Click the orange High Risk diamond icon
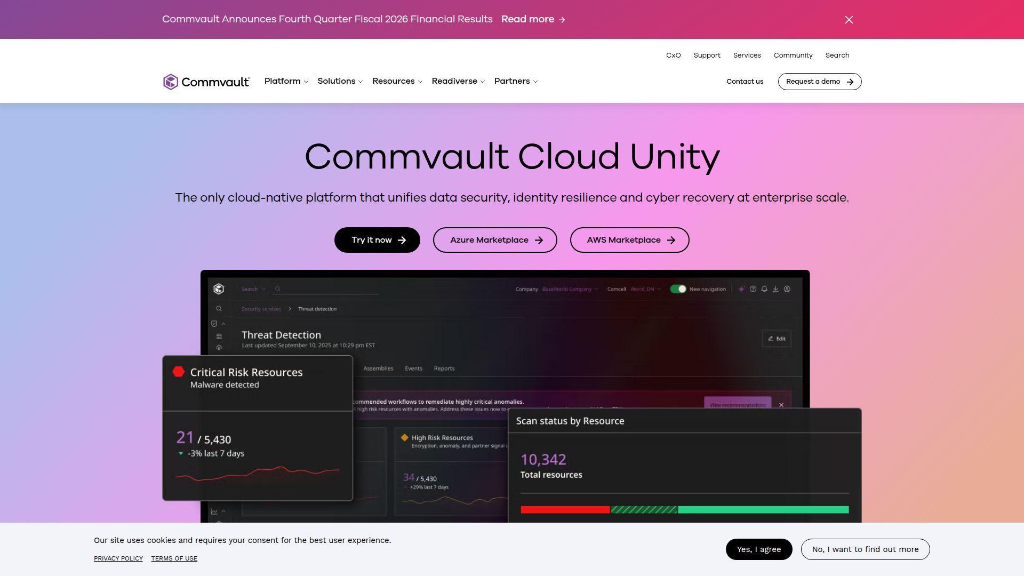 (x=404, y=437)
